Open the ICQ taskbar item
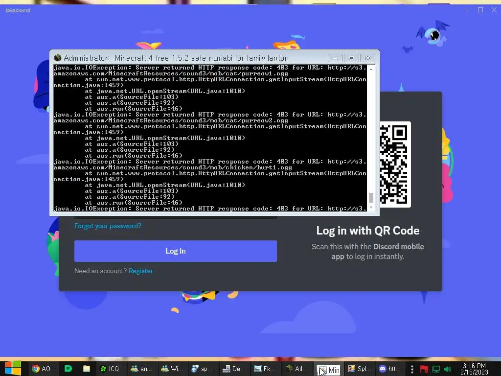The image size is (501, 376). 110,369
